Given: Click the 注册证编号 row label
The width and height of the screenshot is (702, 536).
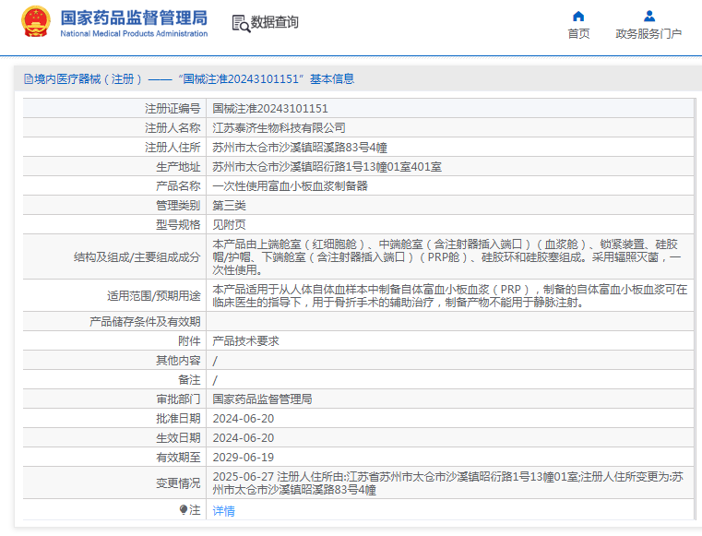Looking at the screenshot, I should [x=173, y=108].
